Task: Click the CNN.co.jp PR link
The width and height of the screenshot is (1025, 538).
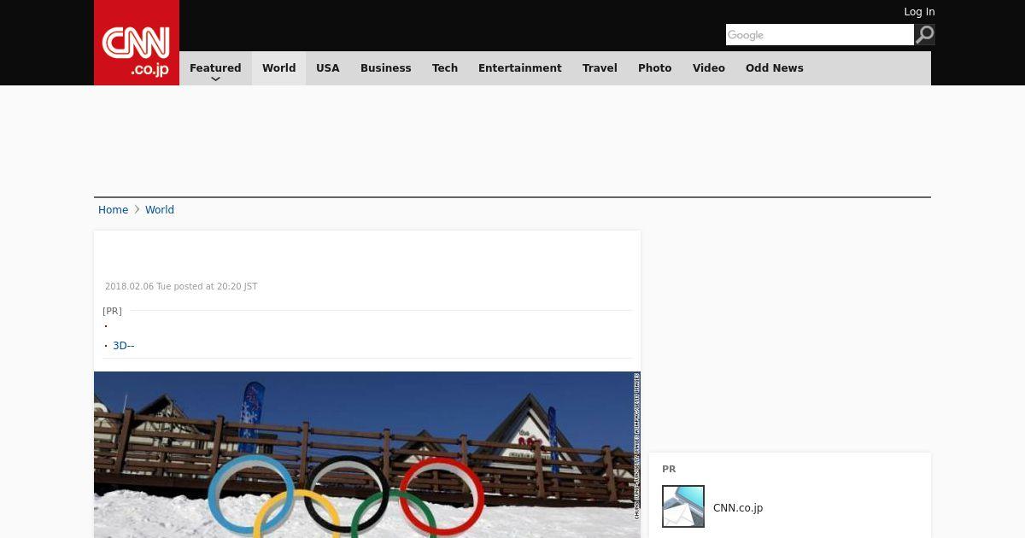Action: tap(738, 508)
